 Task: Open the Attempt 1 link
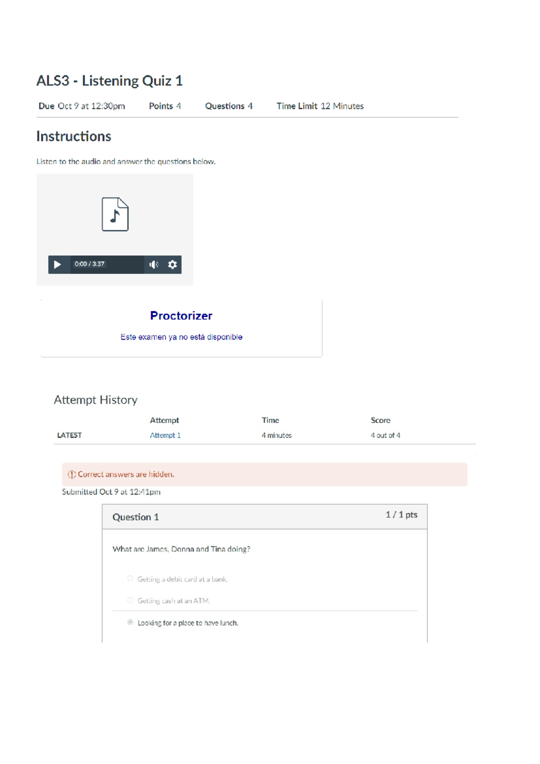(x=165, y=435)
